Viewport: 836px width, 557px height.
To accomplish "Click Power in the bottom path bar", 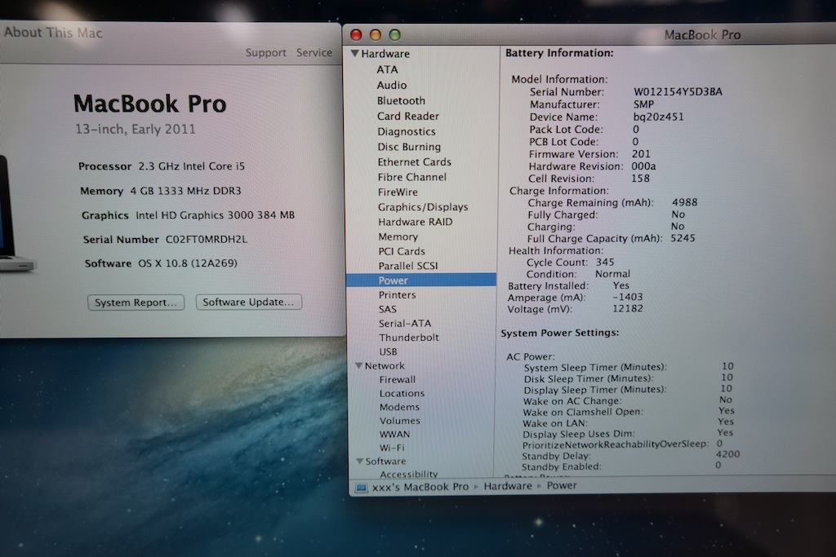I will 562,486.
